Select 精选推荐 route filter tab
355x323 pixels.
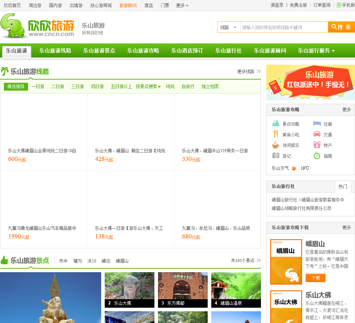(16, 87)
